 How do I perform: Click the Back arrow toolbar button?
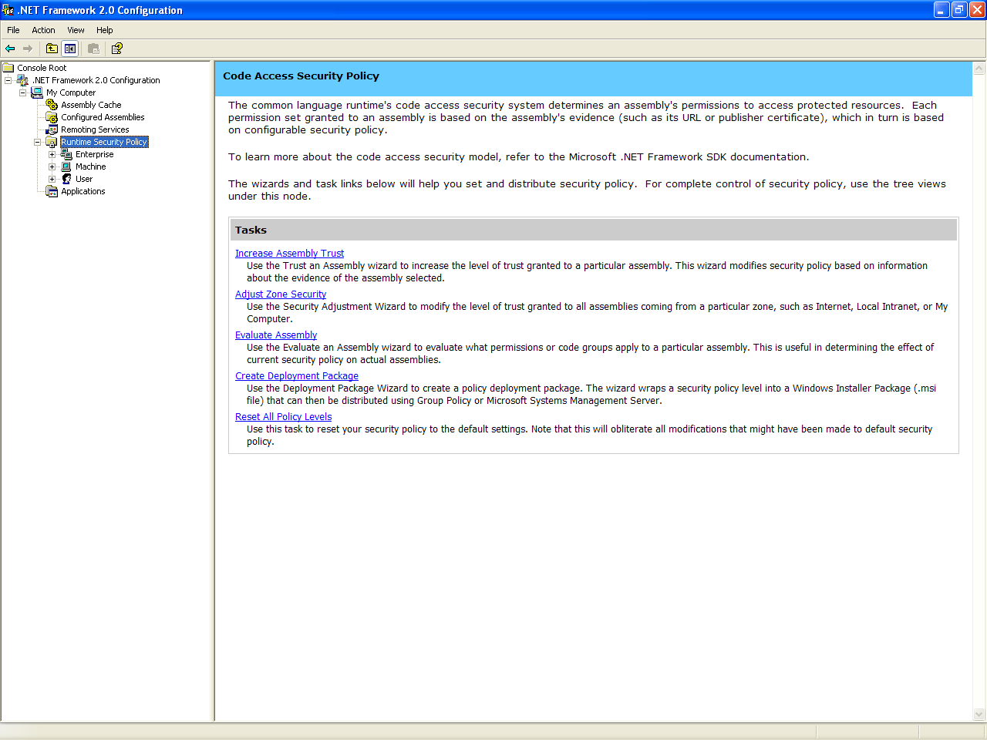coord(10,49)
